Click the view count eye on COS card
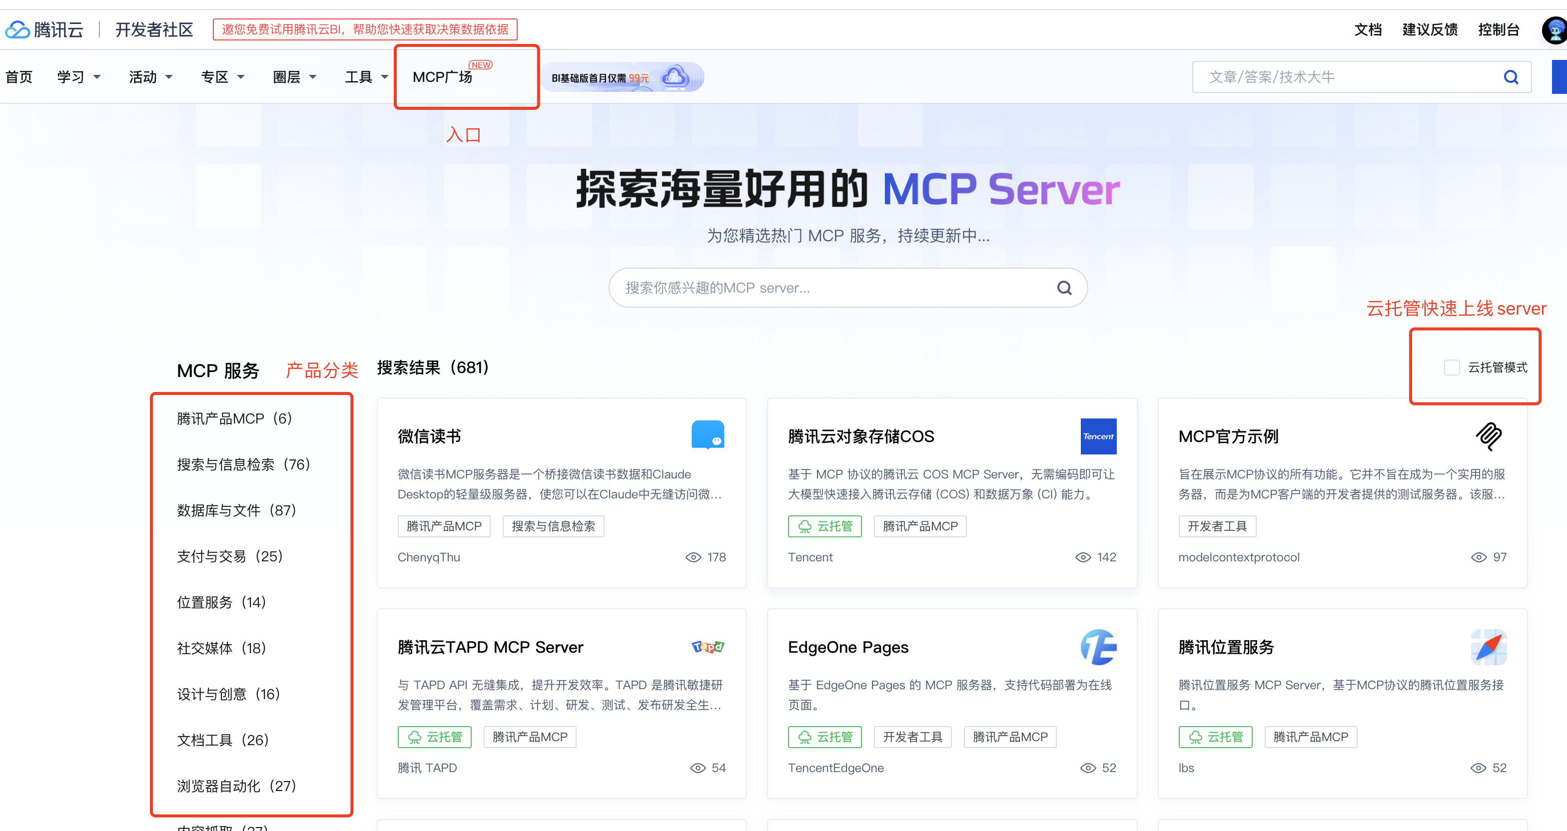 click(x=1083, y=557)
